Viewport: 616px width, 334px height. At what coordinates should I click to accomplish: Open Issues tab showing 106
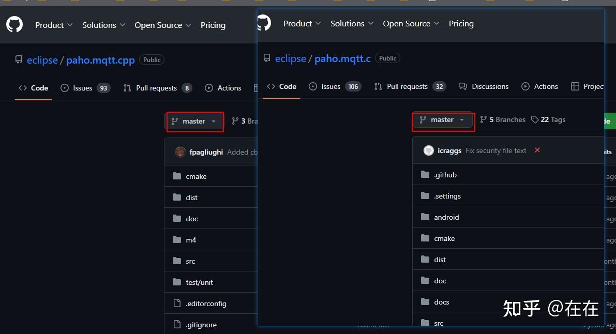(335, 86)
